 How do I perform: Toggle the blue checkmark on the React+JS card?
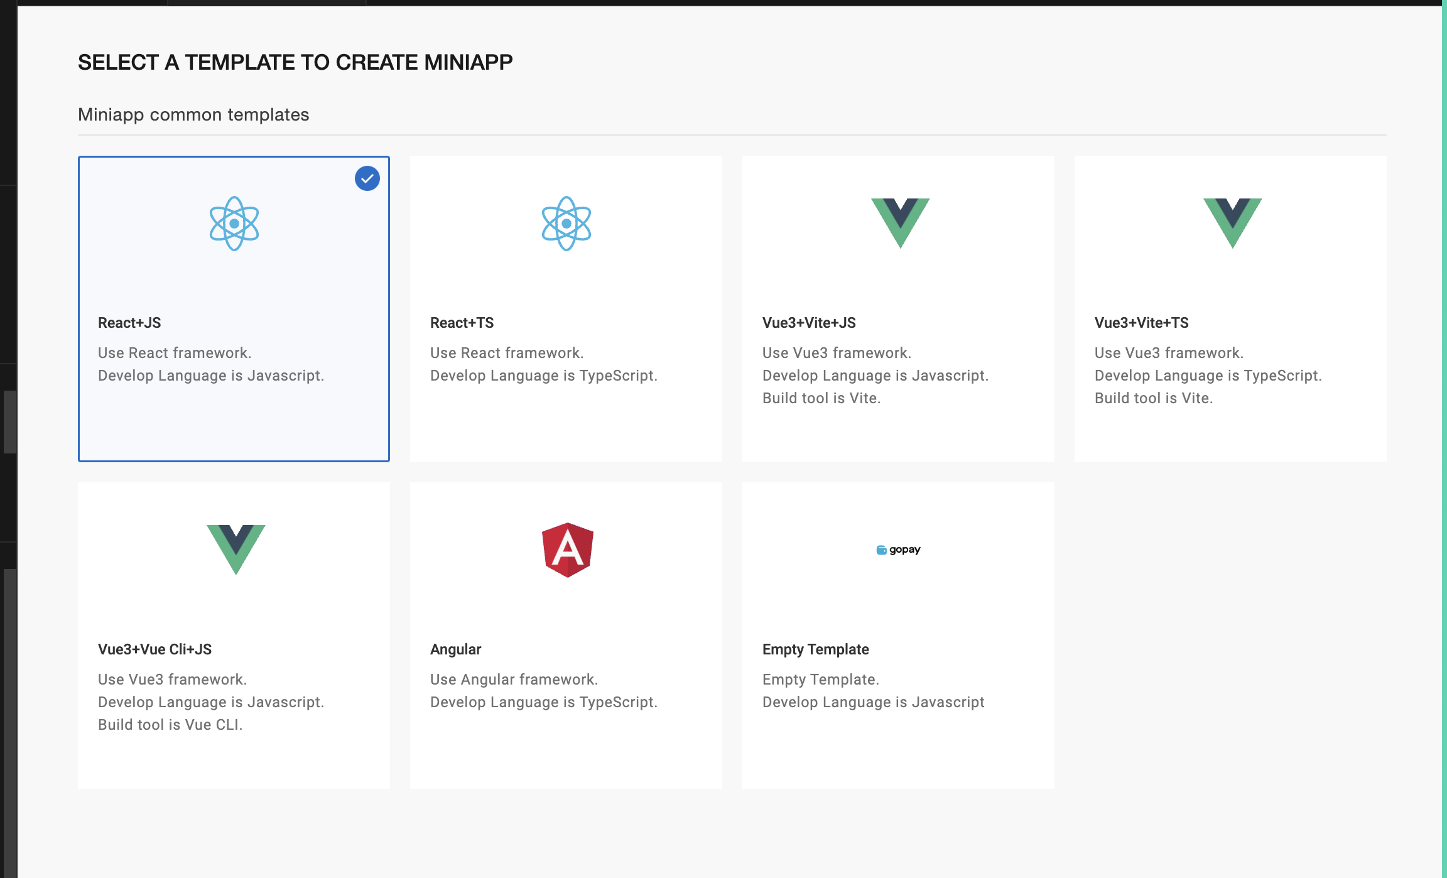[367, 178]
